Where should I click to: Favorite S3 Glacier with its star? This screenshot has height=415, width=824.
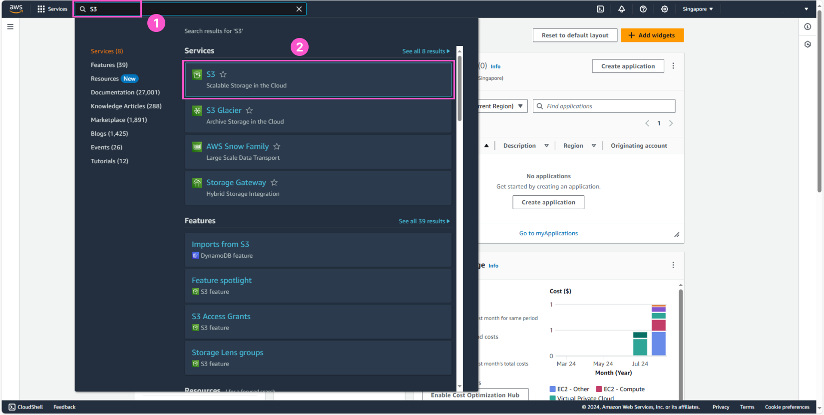[x=249, y=110]
